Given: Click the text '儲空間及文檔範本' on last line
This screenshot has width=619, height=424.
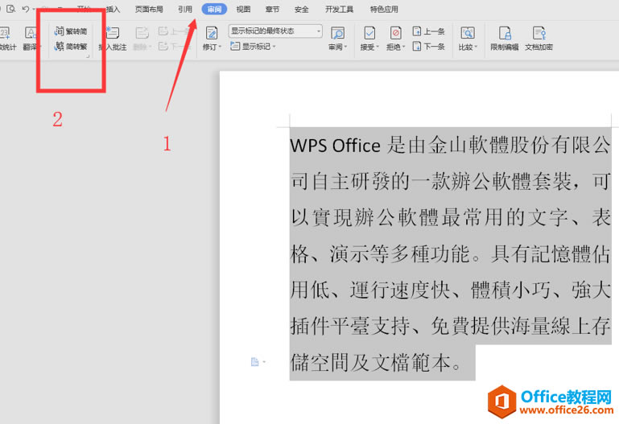Looking at the screenshot, I should pos(370,363).
